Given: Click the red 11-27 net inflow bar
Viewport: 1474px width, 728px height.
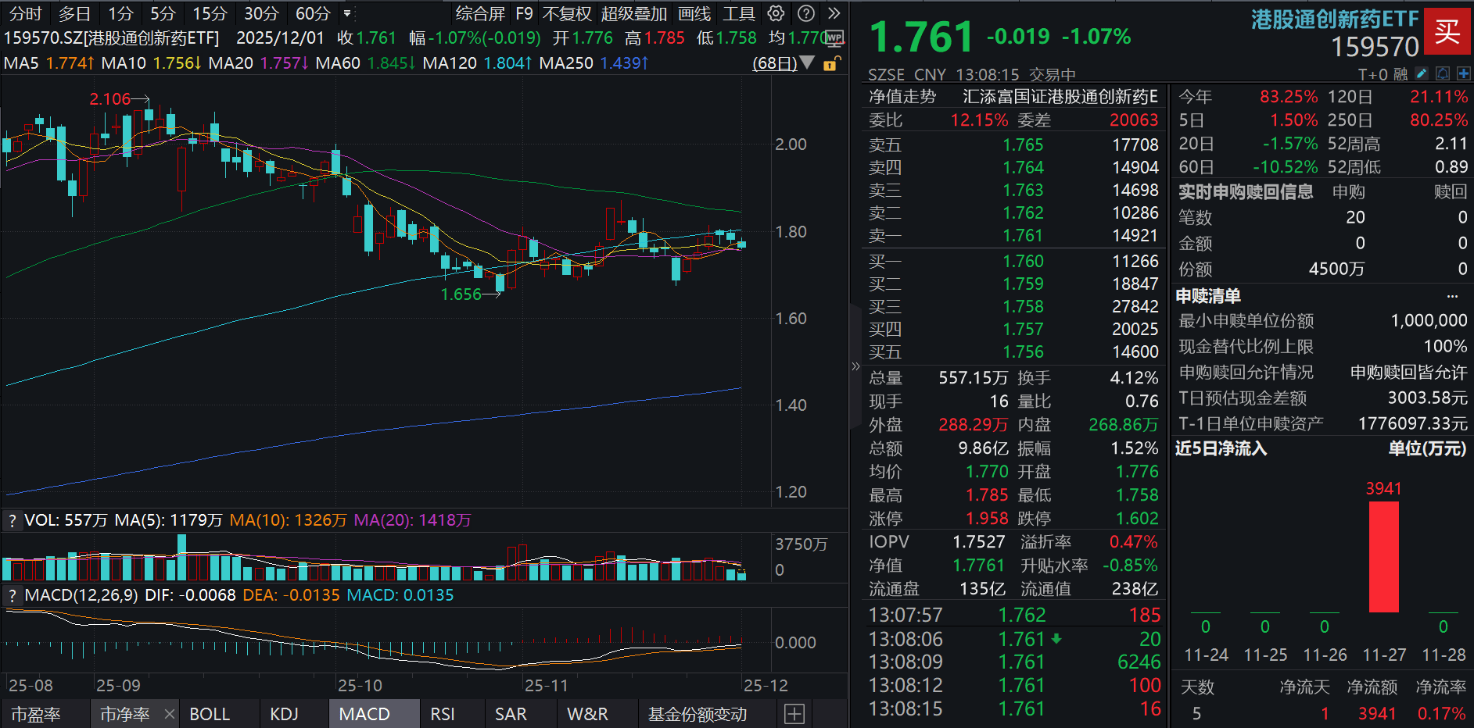Looking at the screenshot, I should pos(1384,556).
